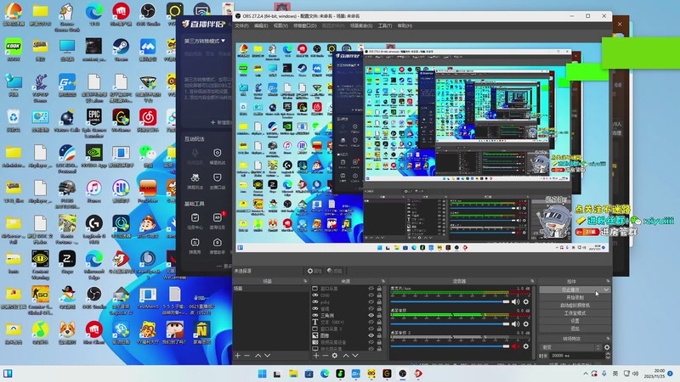Image resolution: width=680 pixels, height=382 pixels.
Task: Open the 工具(T) menu in OBS
Action: [x=385, y=26]
